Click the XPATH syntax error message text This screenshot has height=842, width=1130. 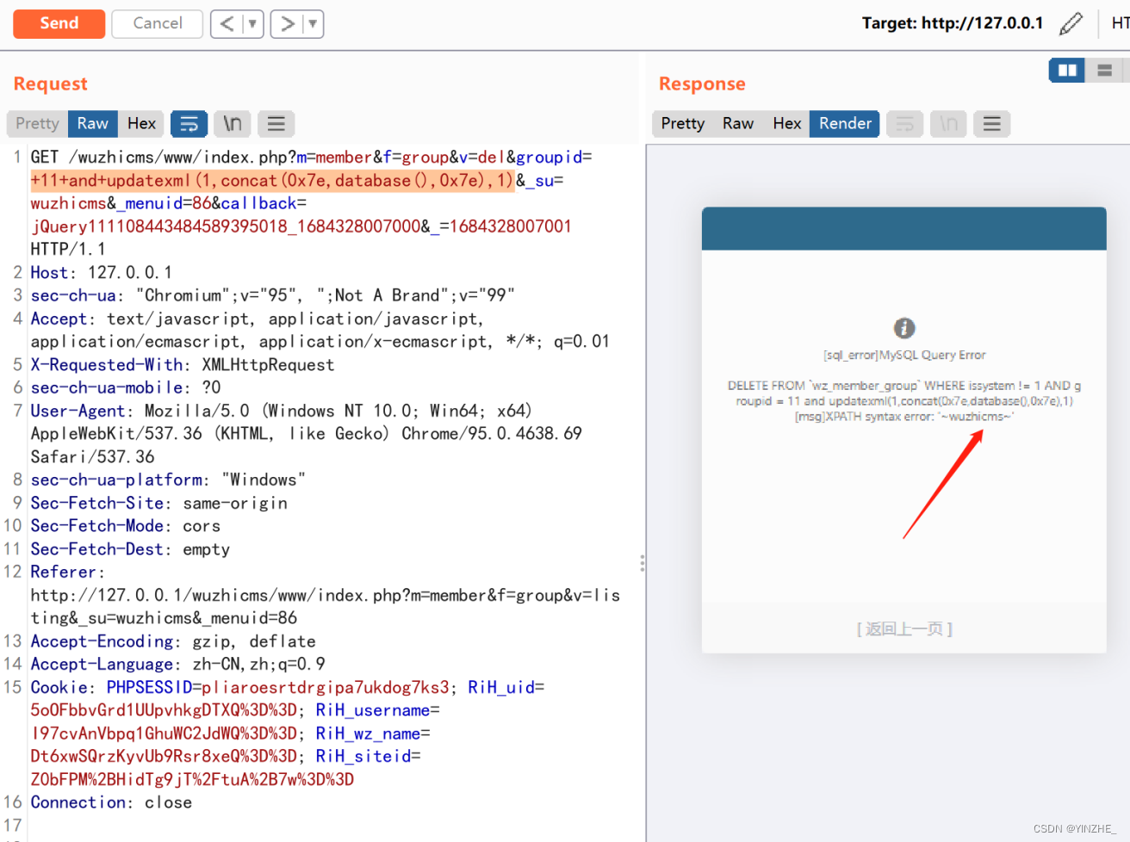(904, 417)
